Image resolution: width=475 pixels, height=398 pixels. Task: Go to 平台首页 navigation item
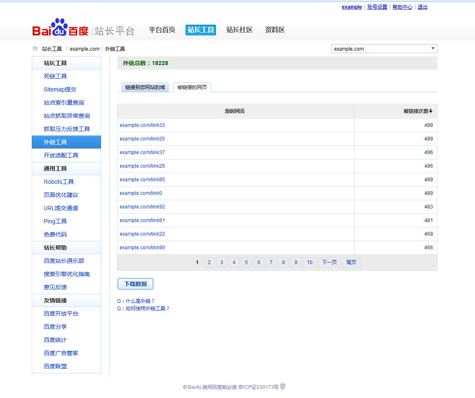click(162, 30)
